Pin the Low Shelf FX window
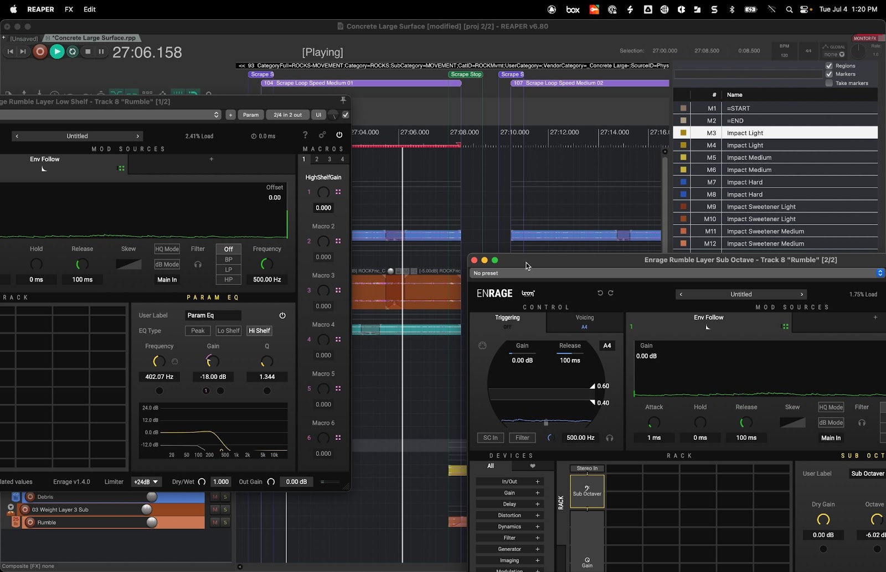The image size is (886, 572). tap(343, 100)
